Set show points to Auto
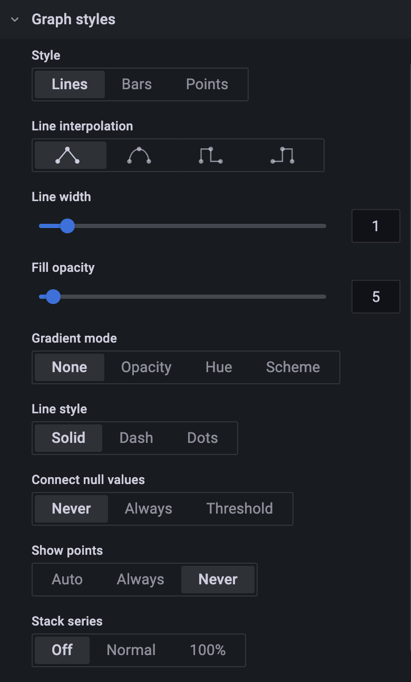This screenshot has height=682, width=411. [x=68, y=579]
